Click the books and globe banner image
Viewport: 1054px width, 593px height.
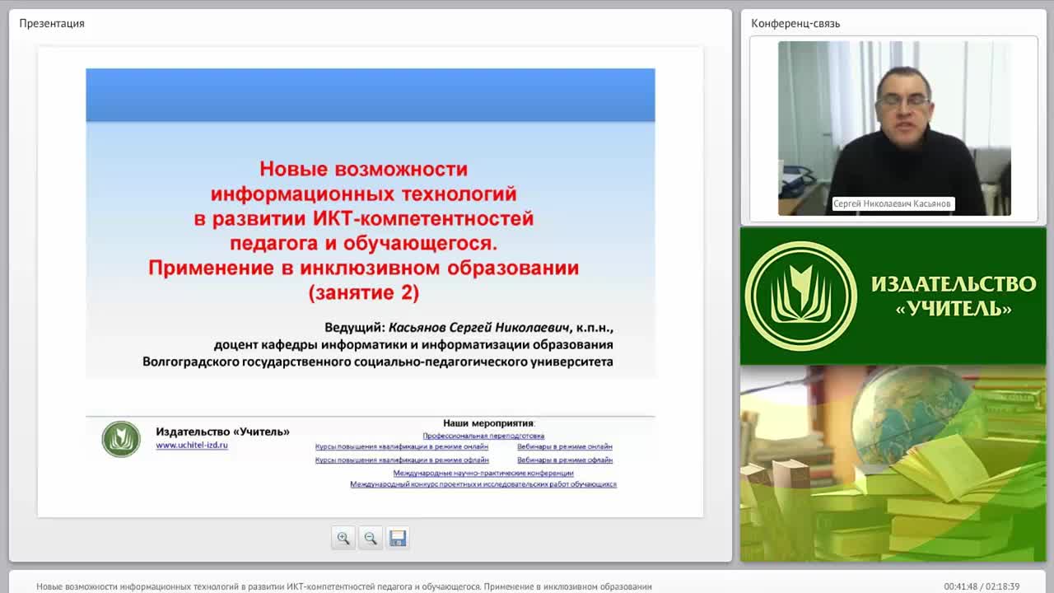[x=893, y=464]
